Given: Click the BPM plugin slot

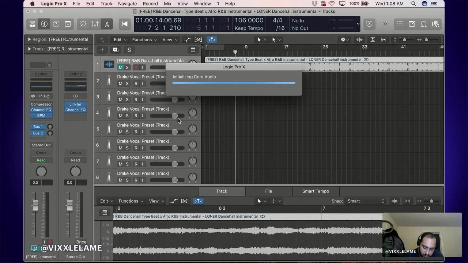Looking at the screenshot, I should click(41, 115).
